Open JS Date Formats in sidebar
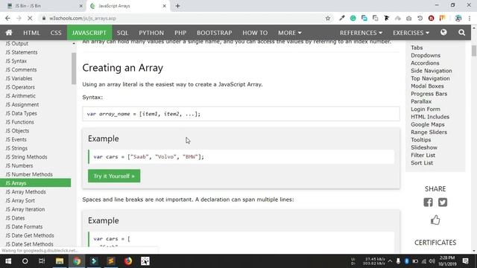 24,226
